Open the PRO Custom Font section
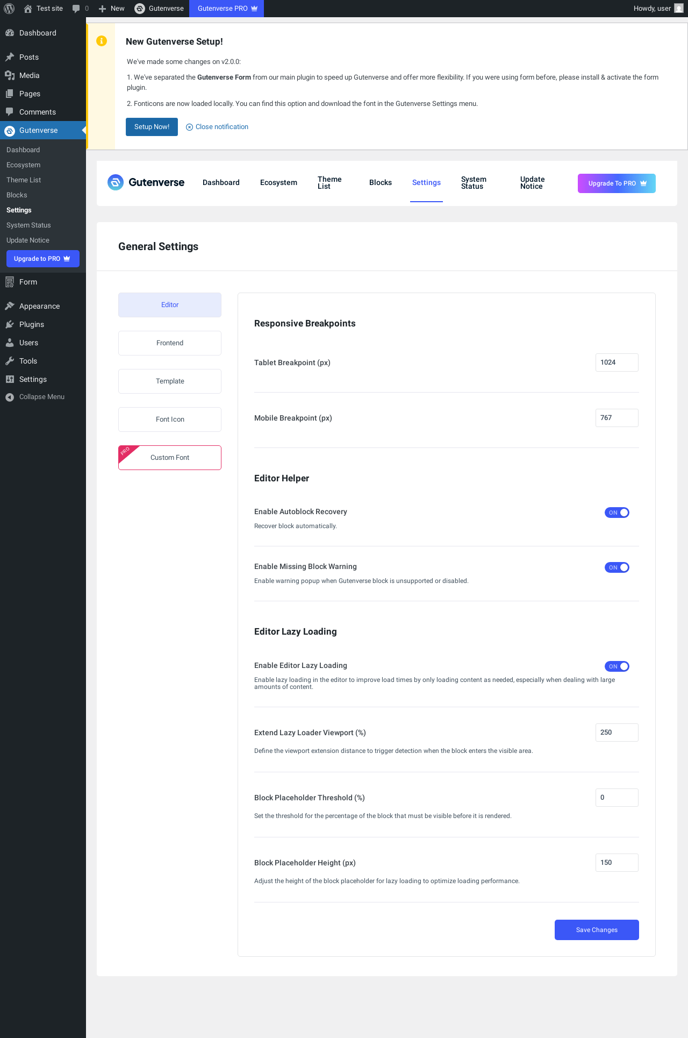The width and height of the screenshot is (688, 1038). click(x=170, y=458)
